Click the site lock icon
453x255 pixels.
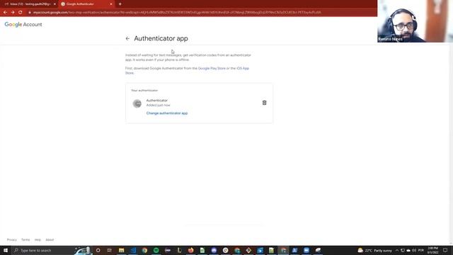pyautogui.click(x=30, y=13)
